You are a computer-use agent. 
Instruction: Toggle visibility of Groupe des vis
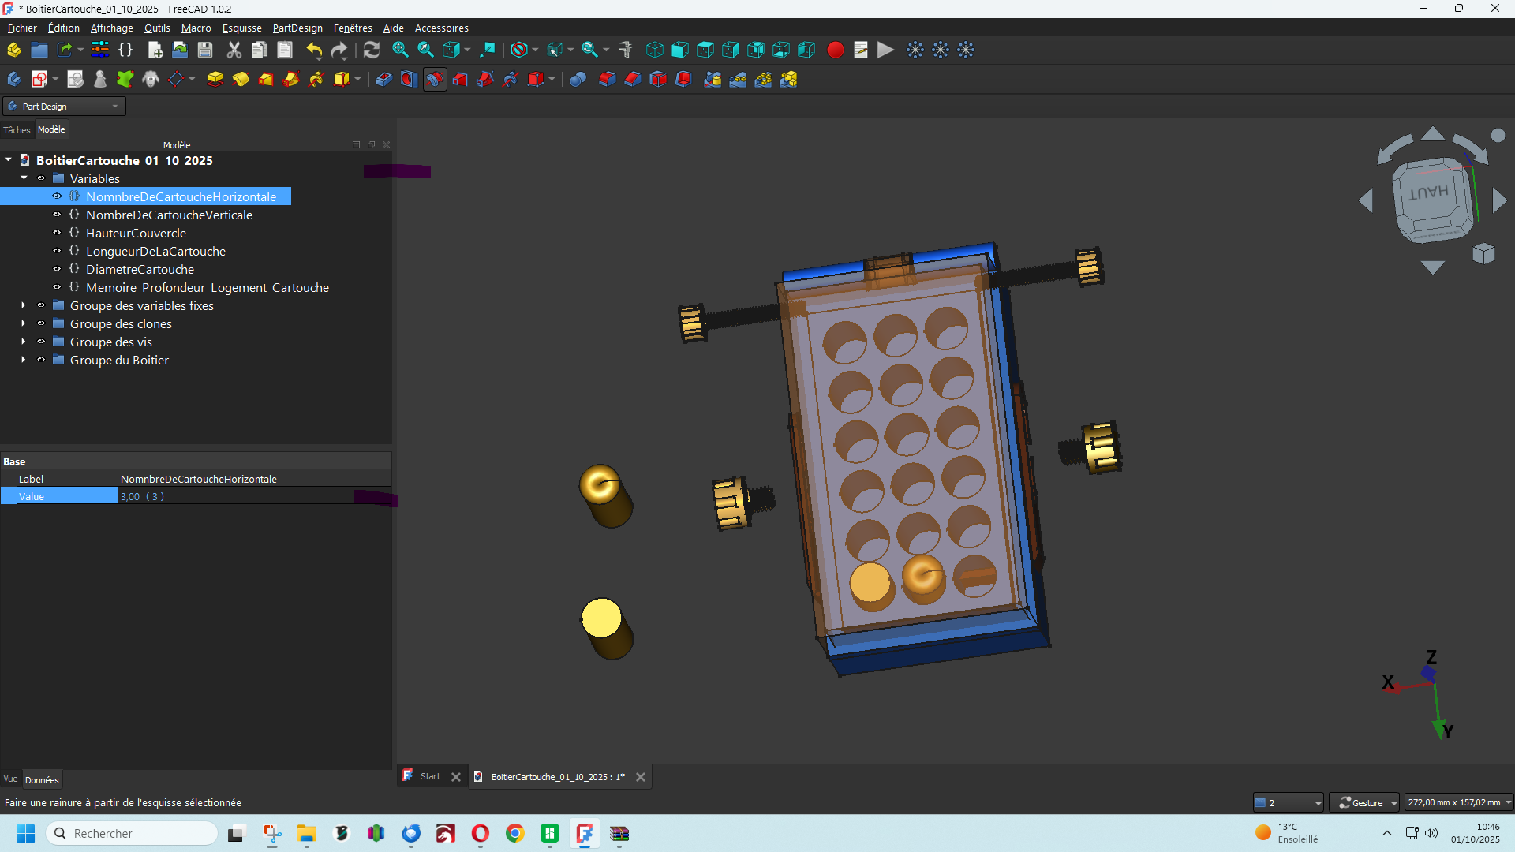point(41,342)
